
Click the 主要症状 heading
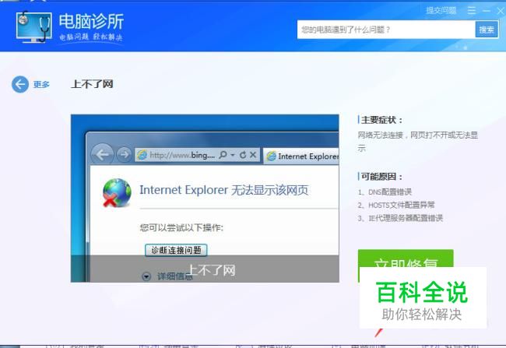381,120
